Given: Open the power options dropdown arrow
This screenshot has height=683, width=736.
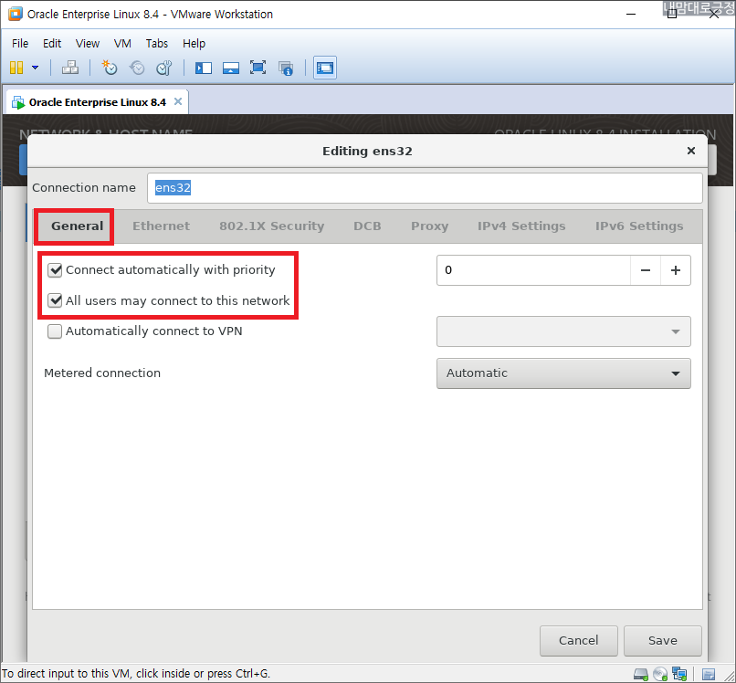Looking at the screenshot, I should pyautogui.click(x=36, y=68).
